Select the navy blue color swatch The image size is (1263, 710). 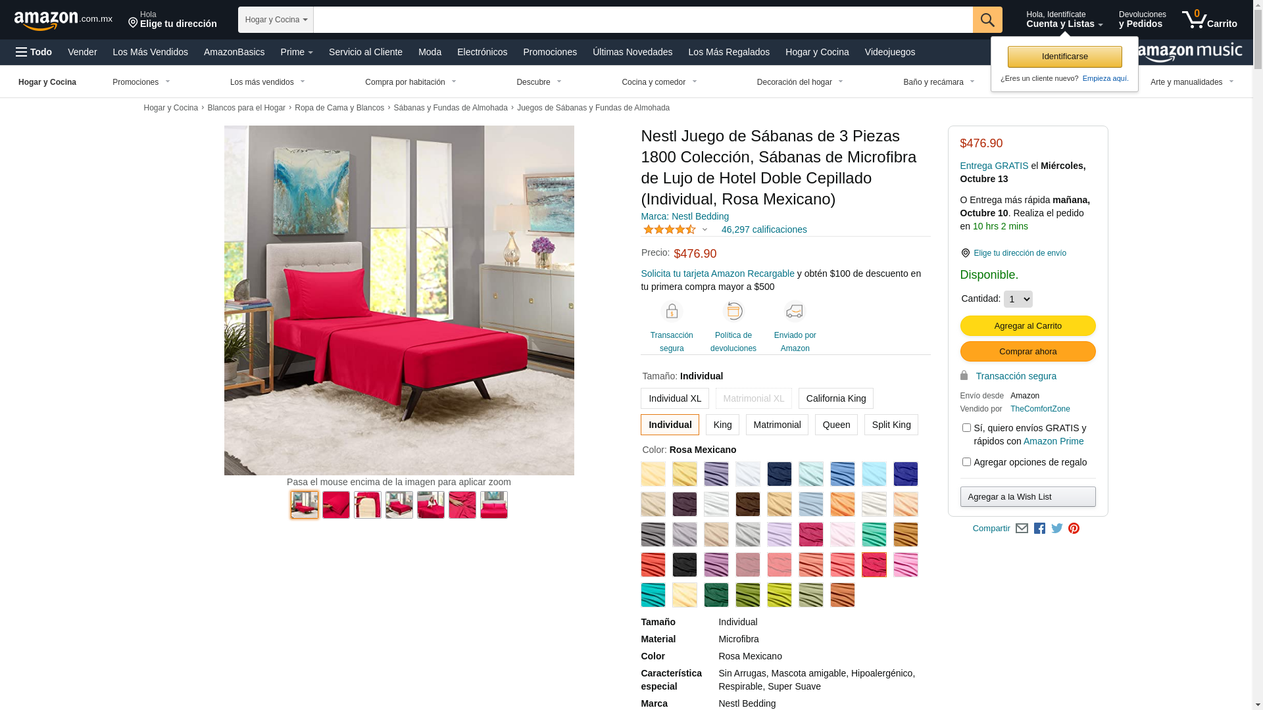[x=780, y=474]
